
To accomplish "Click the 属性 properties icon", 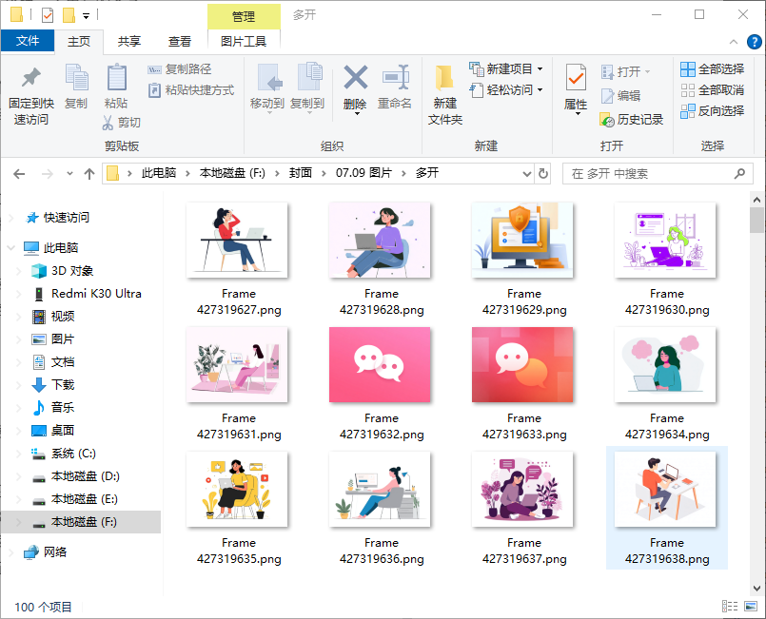I will (x=576, y=77).
